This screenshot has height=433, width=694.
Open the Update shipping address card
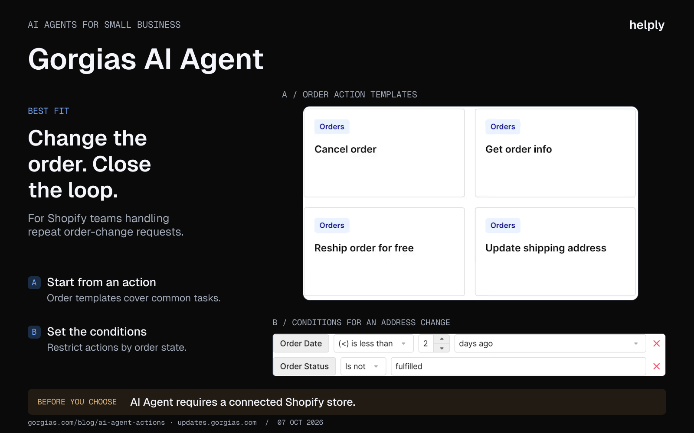coord(555,252)
